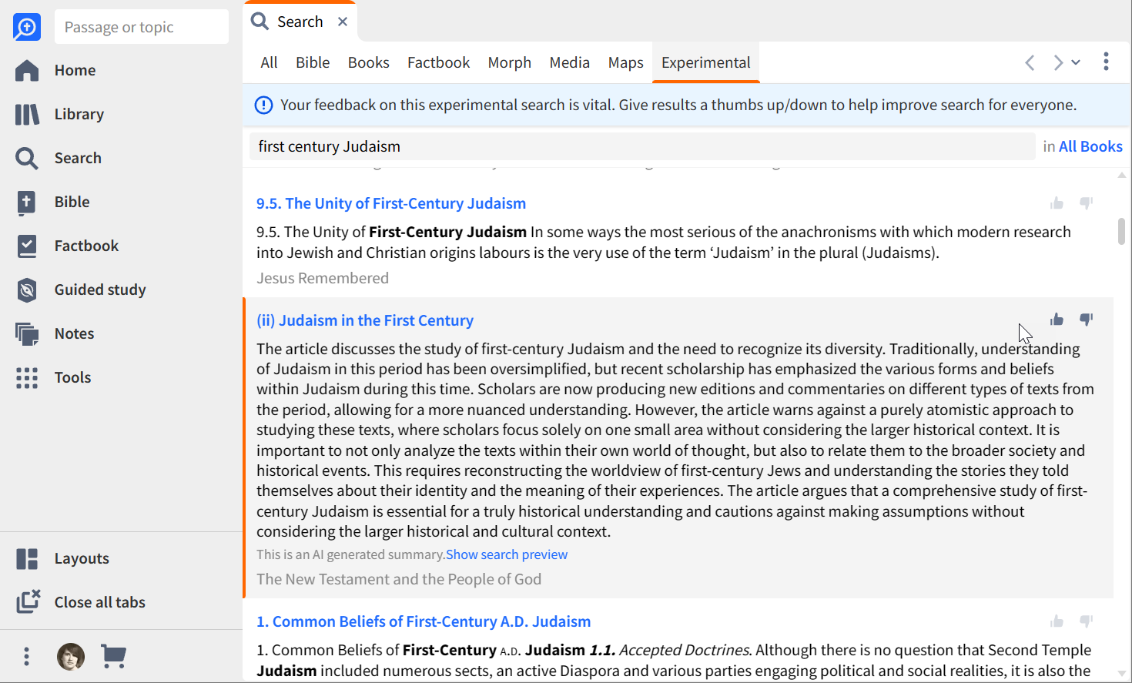Screen dimensions: 1132x683
Task: Switch to the Morph search tab
Action: (x=509, y=62)
